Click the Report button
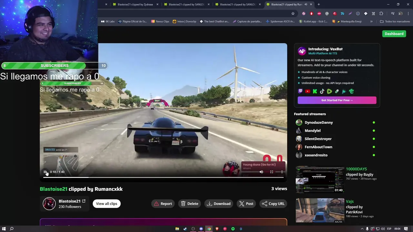 (x=163, y=204)
